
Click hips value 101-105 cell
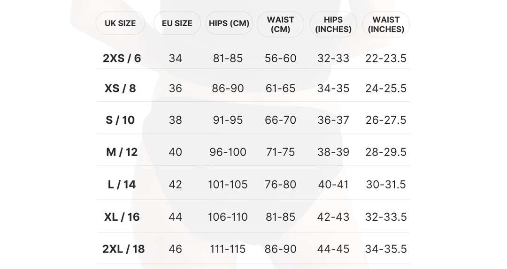point(228,185)
